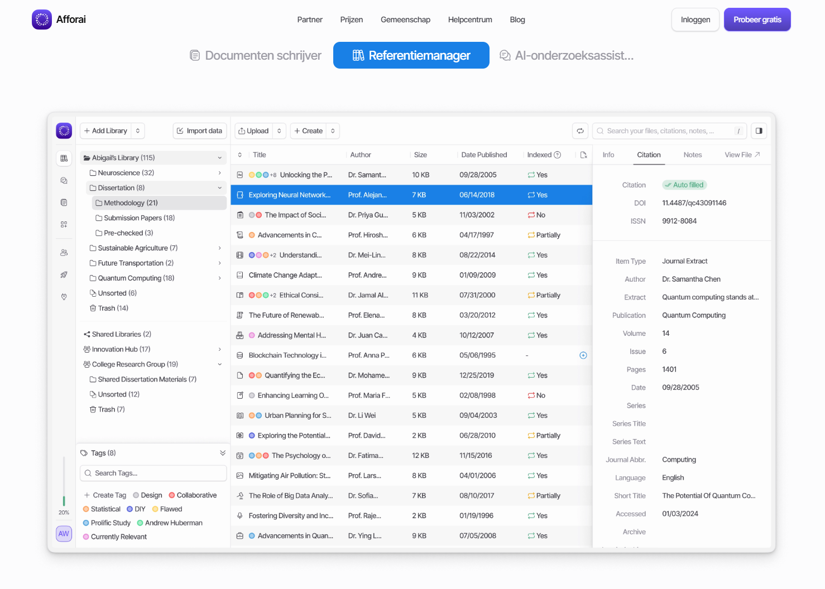Click the Probeer gratis button
This screenshot has height=589, width=825.
click(x=757, y=20)
